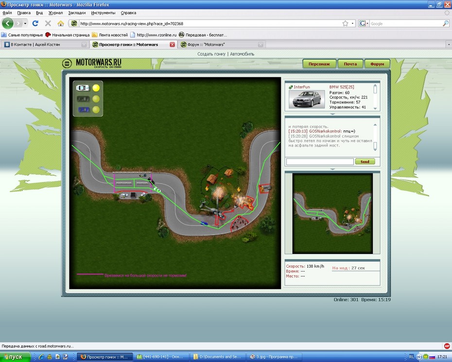Click the yellow light beside the blue car
Viewport: 452px width, 362px height.
[x=96, y=109]
